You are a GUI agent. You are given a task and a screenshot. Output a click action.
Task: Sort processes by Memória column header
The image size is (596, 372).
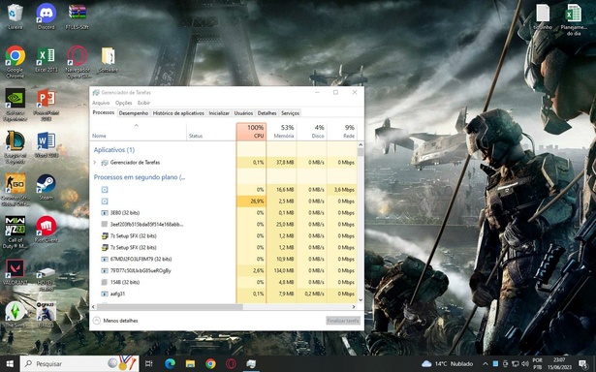tap(282, 132)
